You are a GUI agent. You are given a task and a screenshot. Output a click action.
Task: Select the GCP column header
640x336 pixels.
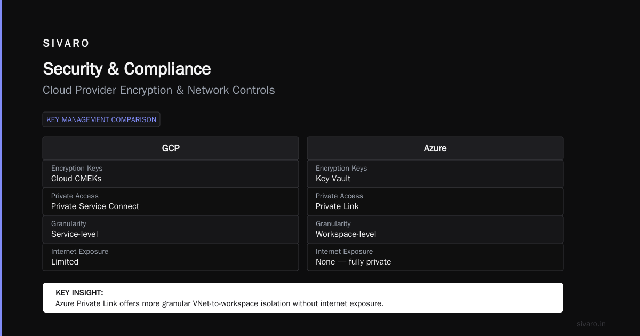pos(171,148)
